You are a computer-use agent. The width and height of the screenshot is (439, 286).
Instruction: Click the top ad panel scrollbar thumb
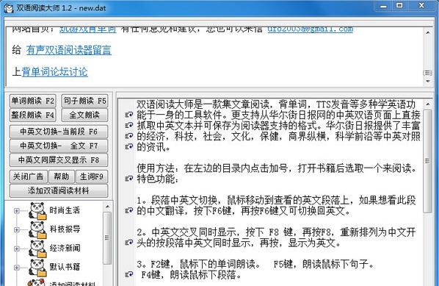[x=428, y=73]
